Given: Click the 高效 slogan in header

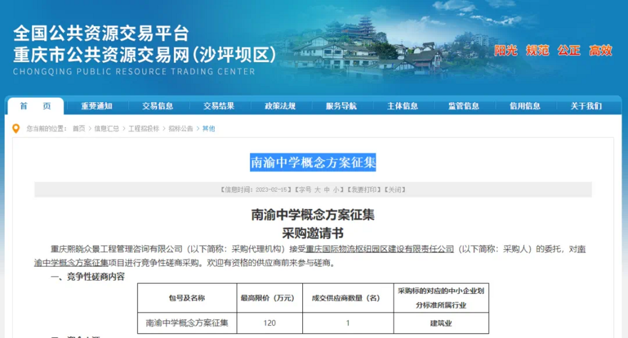Looking at the screenshot, I should (601, 50).
